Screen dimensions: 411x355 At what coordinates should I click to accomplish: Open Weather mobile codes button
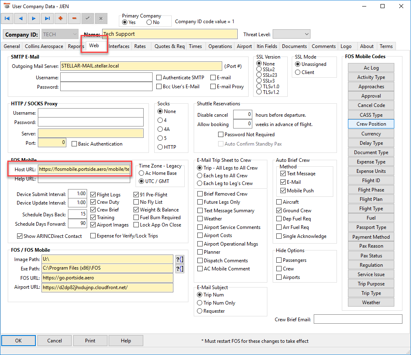tap(371, 302)
